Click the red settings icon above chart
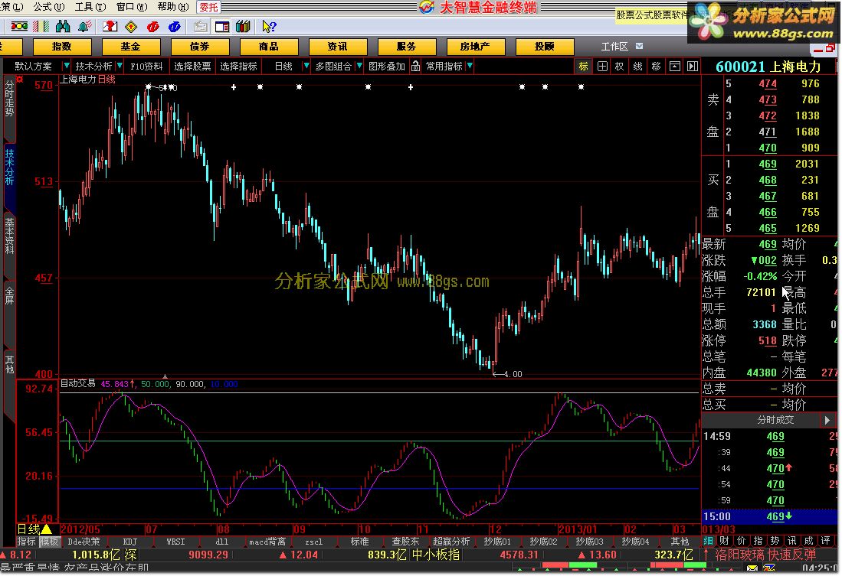The height and width of the screenshot is (576, 842). pos(20,80)
